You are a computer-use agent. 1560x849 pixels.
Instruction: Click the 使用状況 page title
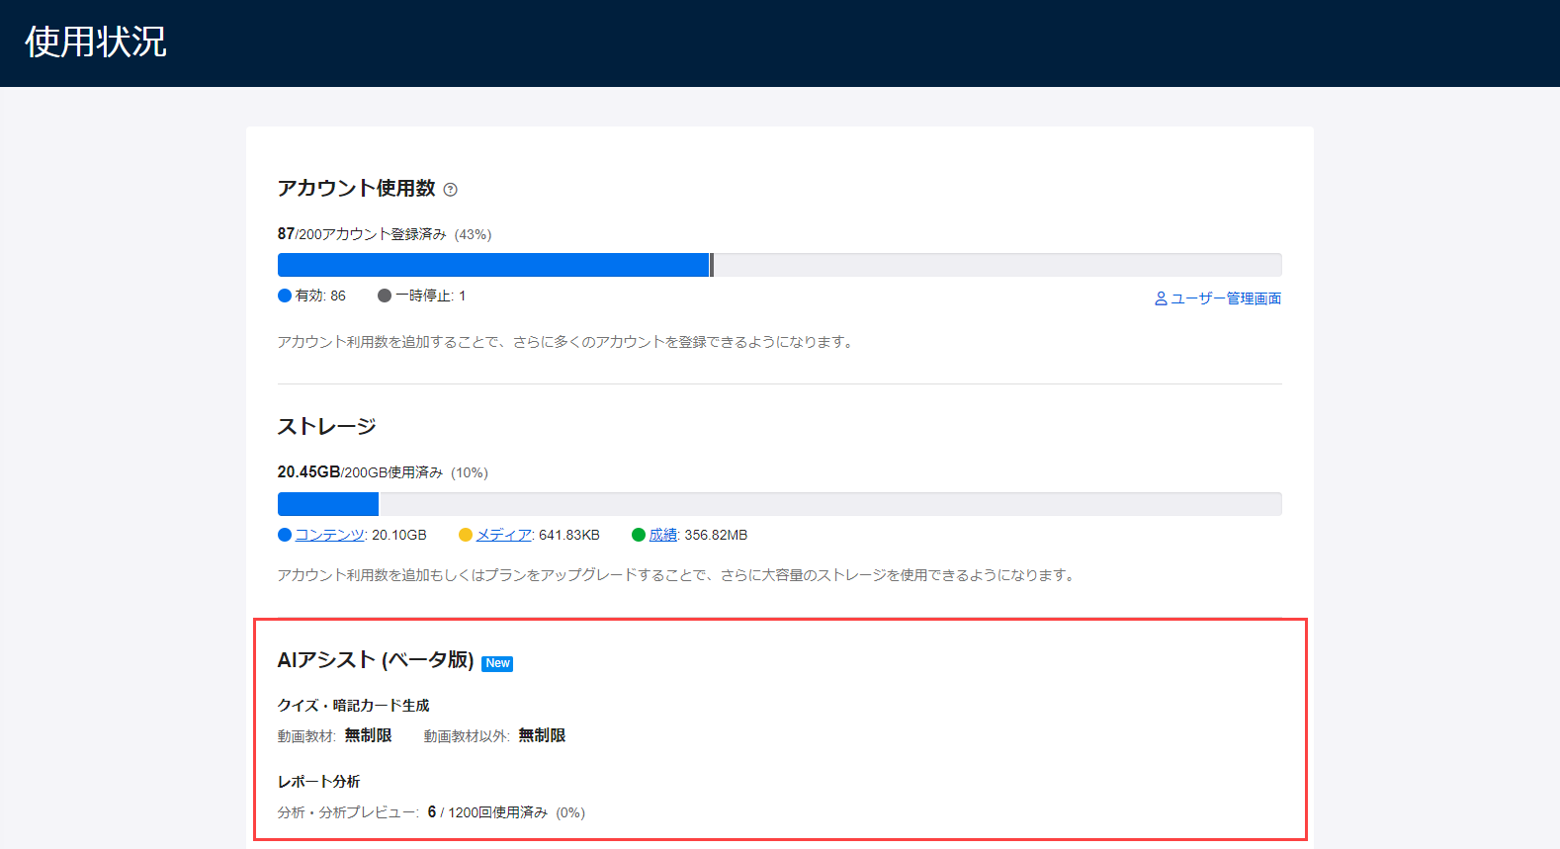96,42
